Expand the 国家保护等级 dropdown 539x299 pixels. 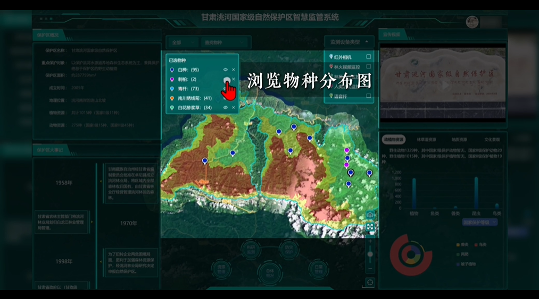[x=480, y=222]
